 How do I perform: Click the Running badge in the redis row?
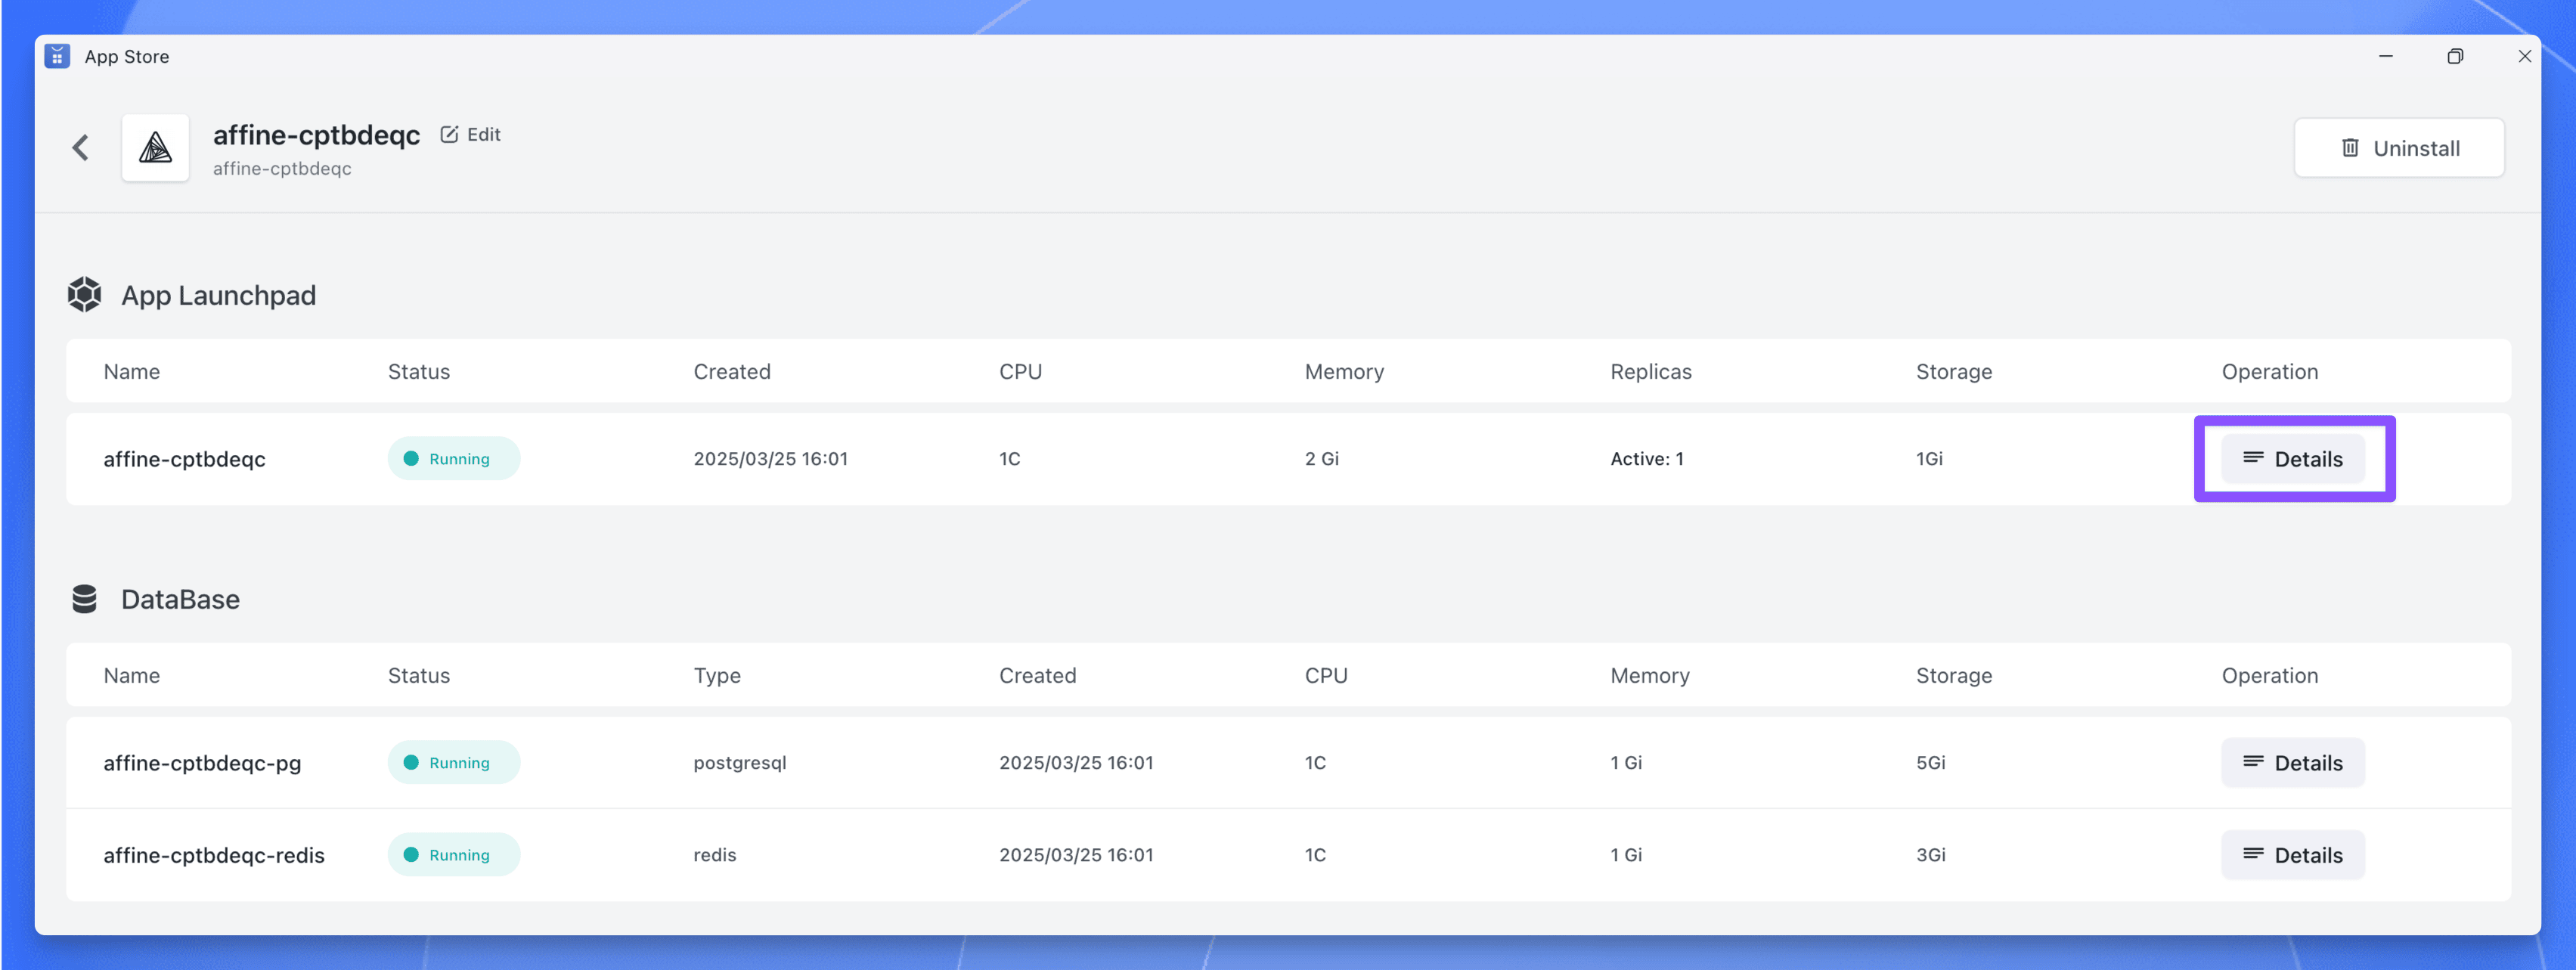click(453, 855)
